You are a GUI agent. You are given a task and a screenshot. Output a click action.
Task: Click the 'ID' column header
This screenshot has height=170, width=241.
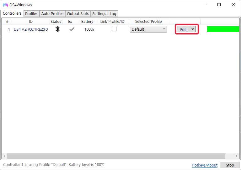[31, 22]
